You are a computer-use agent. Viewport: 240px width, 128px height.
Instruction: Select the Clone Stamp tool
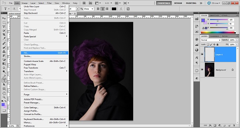click(4, 51)
